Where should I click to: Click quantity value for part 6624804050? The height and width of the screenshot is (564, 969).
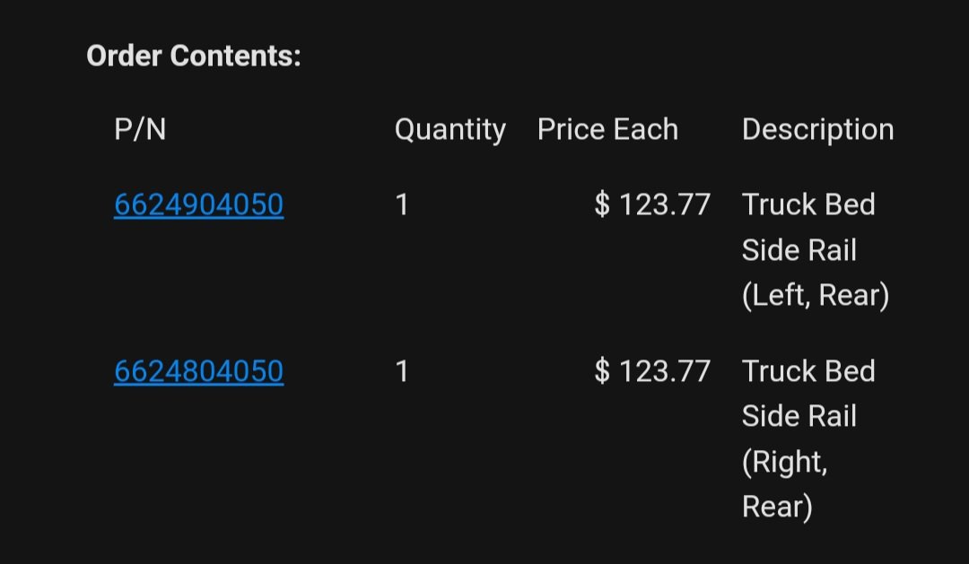point(402,371)
